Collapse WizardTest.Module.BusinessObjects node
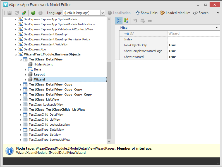This screenshot has width=223, height=168. (16, 55)
